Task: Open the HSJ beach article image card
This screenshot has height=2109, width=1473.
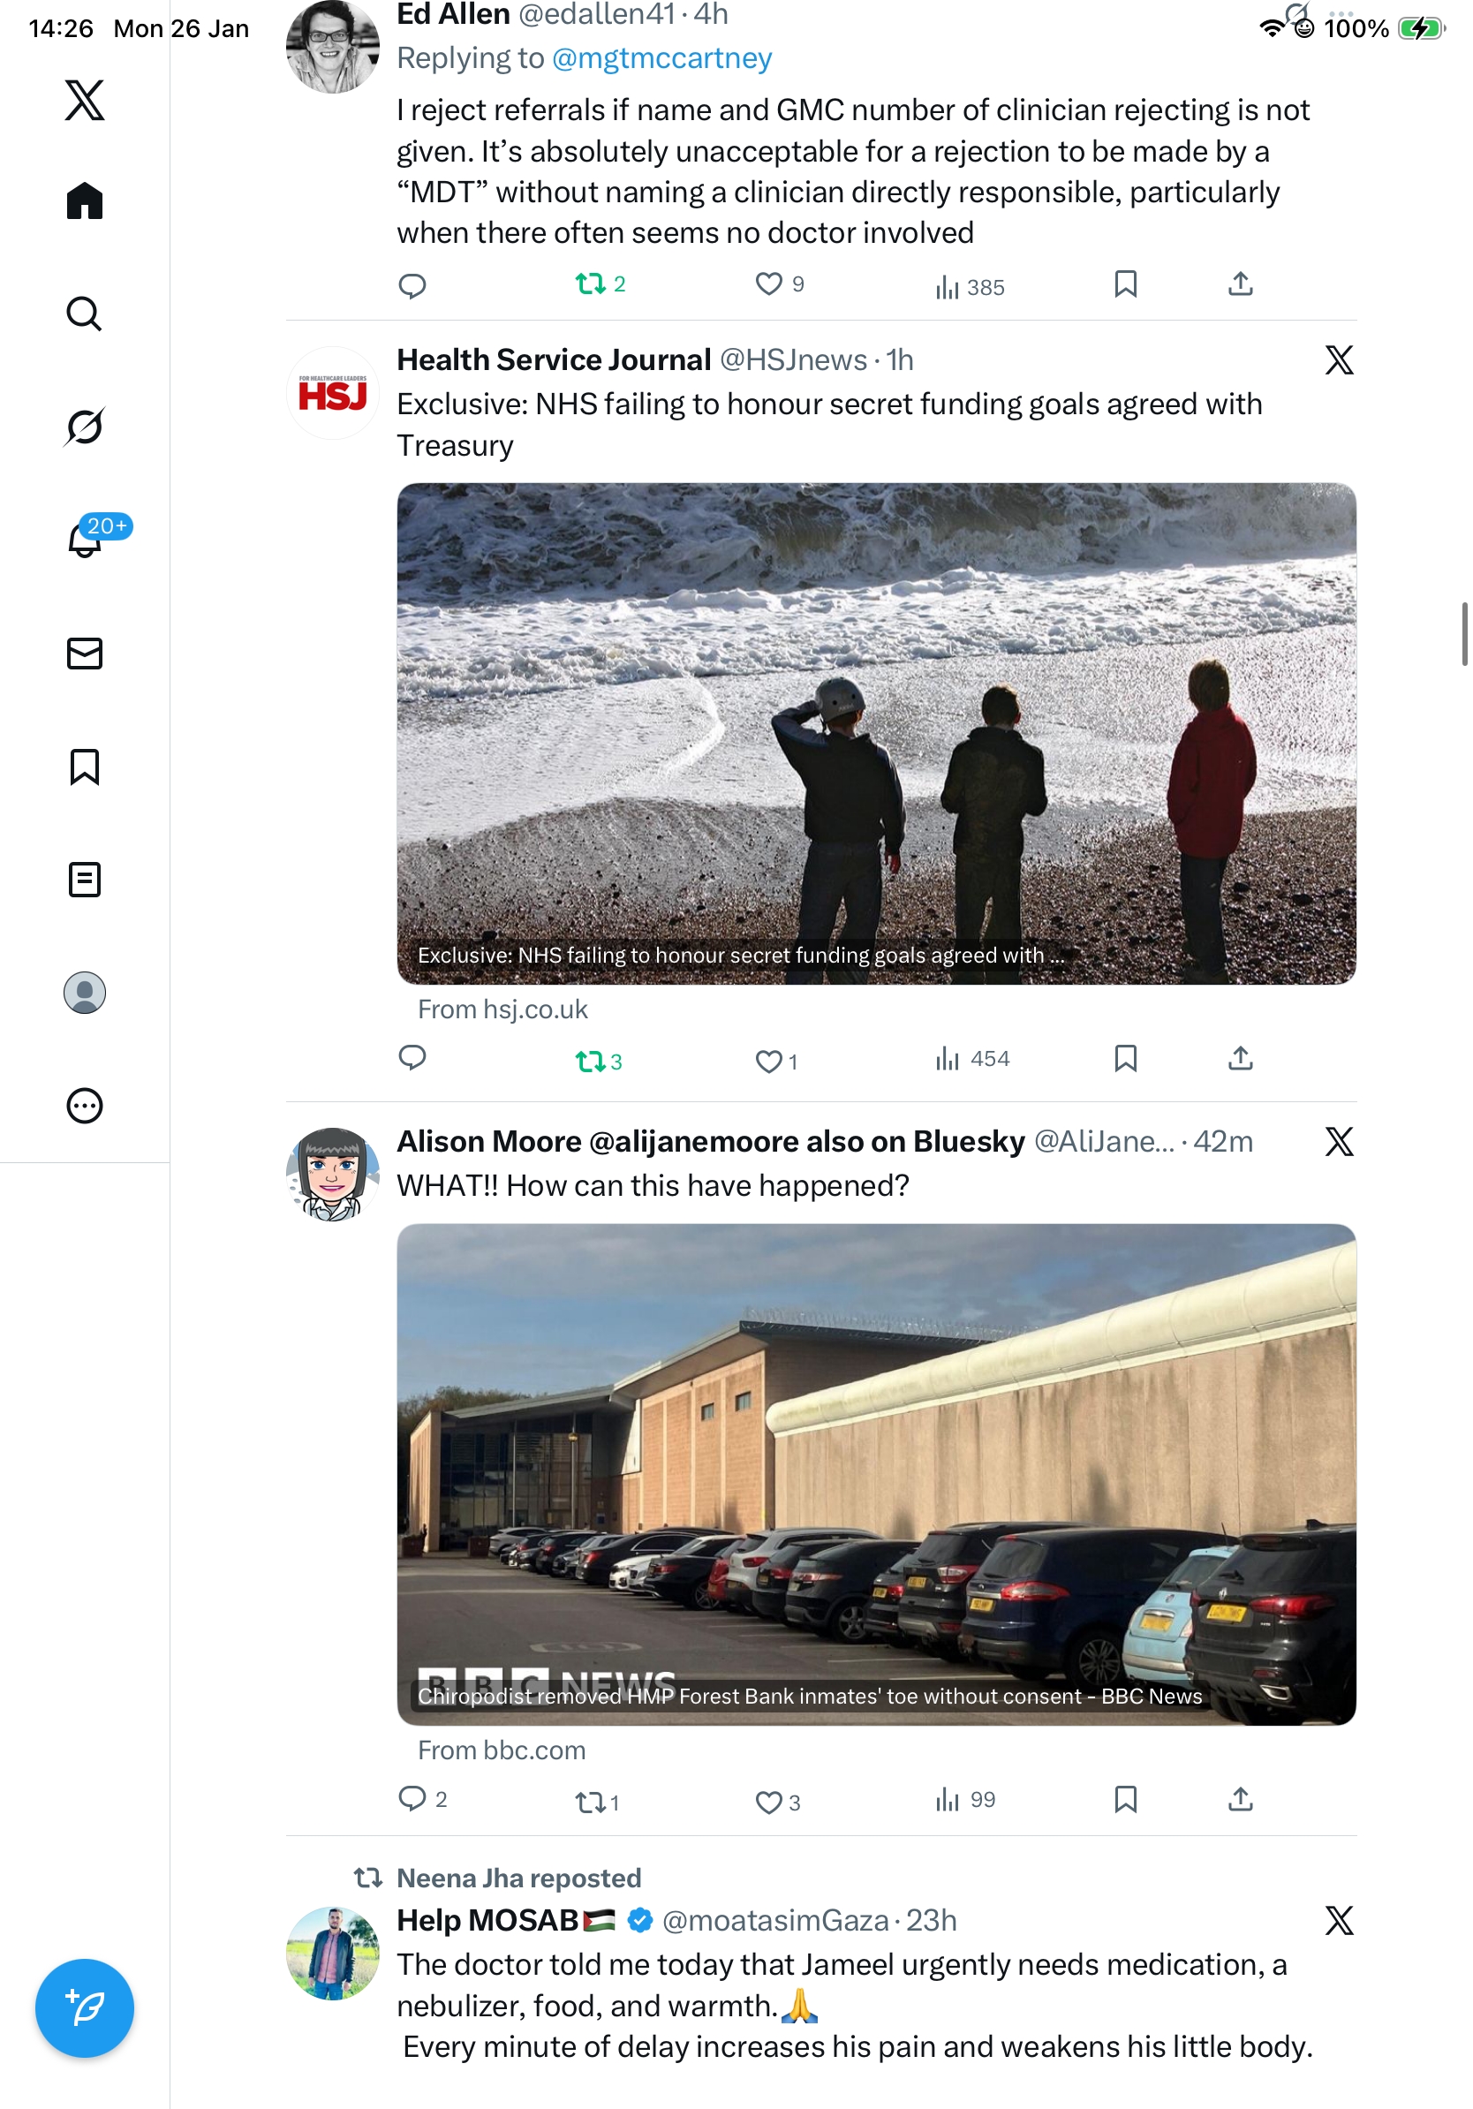Action: pos(876,734)
